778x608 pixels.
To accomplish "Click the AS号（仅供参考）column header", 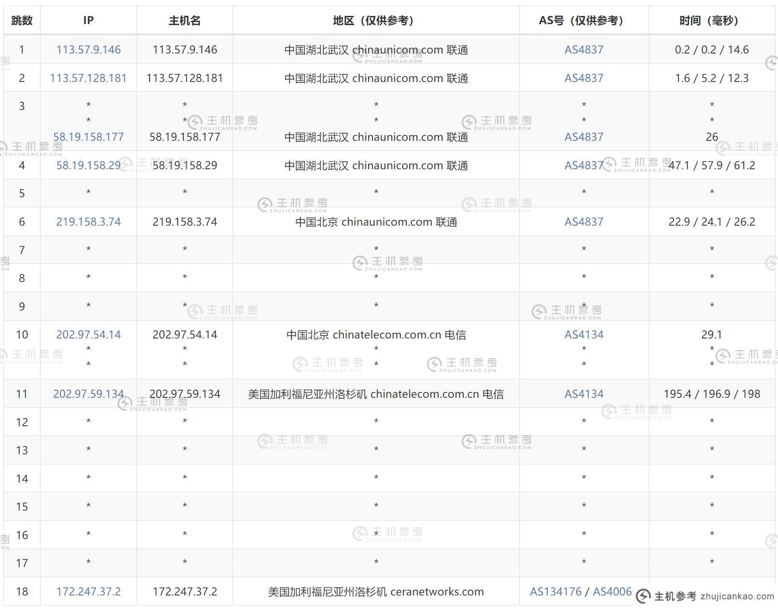I will click(x=584, y=20).
